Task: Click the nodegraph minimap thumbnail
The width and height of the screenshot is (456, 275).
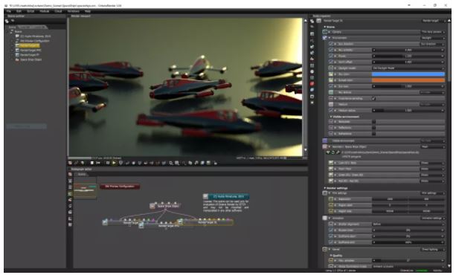Action: 85,188
